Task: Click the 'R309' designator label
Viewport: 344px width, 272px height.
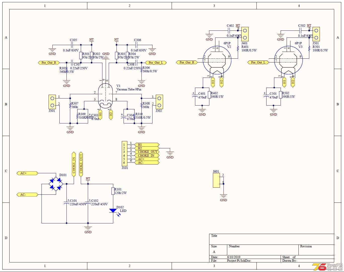Action: pyautogui.click(x=82, y=114)
